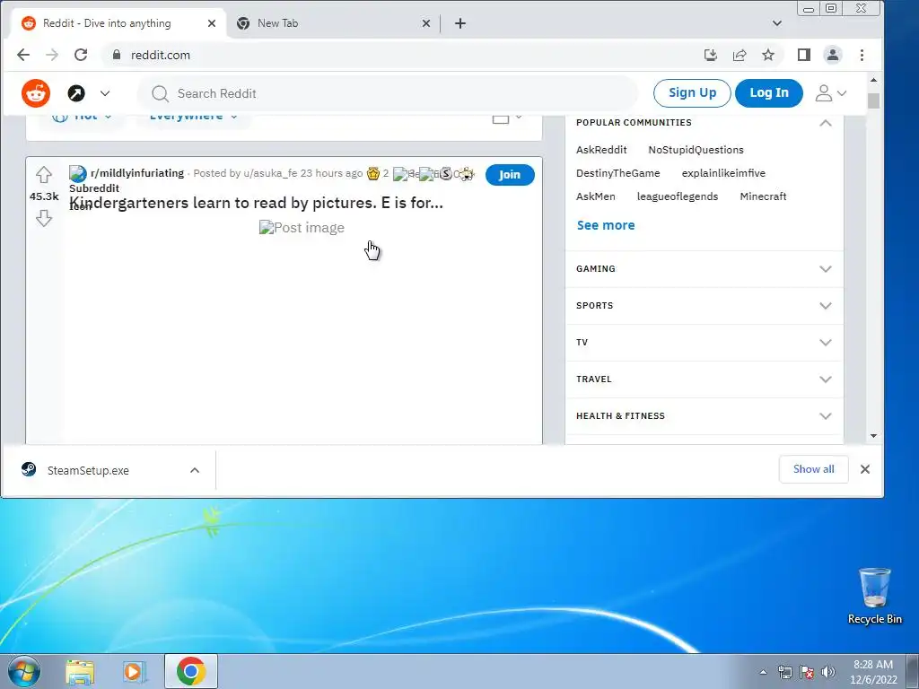Viewport: 919px width, 689px height.
Task: Open the leagueoflegends community link
Action: (x=678, y=196)
